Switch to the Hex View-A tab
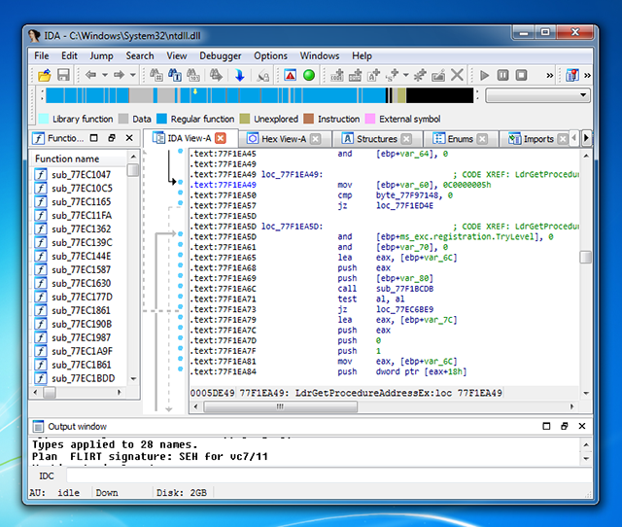The image size is (622, 527). (283, 139)
